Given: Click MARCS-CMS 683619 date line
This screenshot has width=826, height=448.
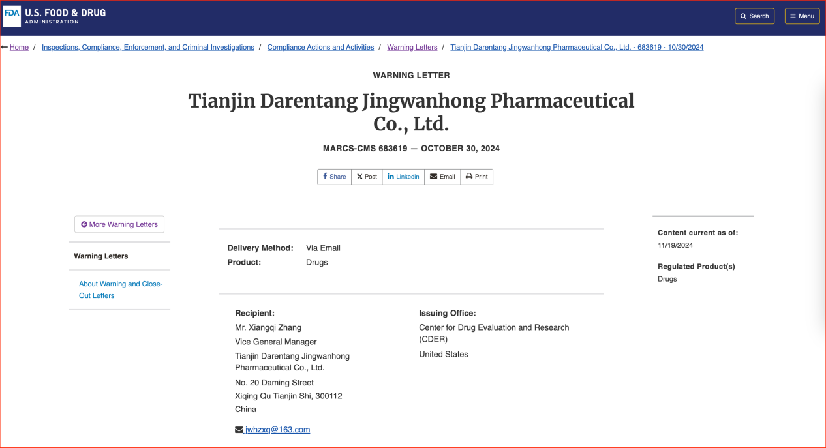Looking at the screenshot, I should pos(412,149).
